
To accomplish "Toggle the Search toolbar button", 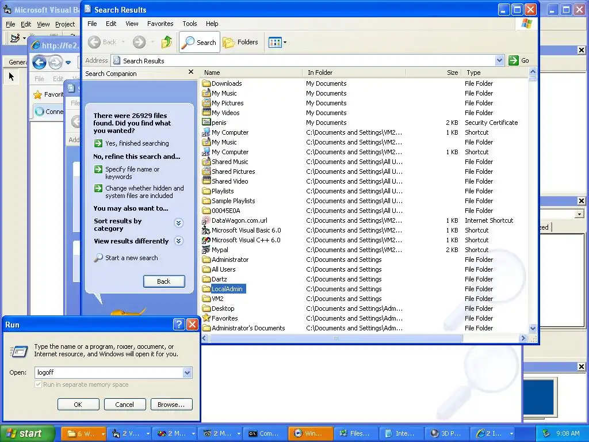I will (x=200, y=42).
